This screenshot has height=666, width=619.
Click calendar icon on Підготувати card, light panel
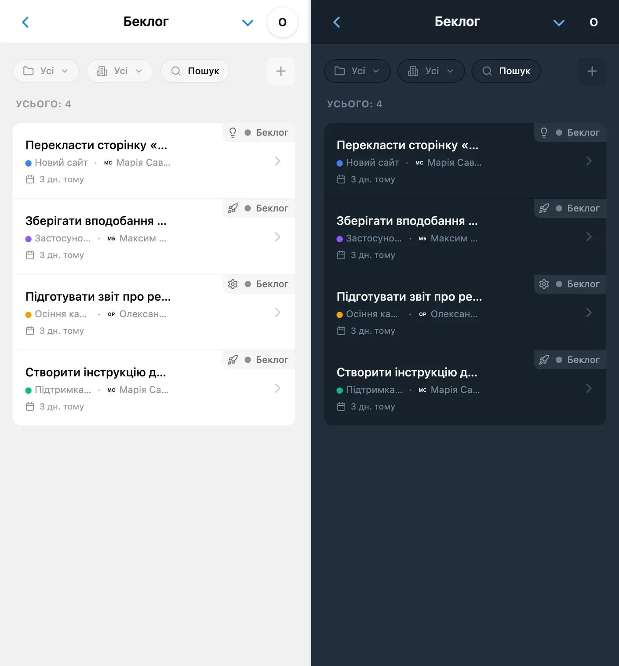(30, 331)
